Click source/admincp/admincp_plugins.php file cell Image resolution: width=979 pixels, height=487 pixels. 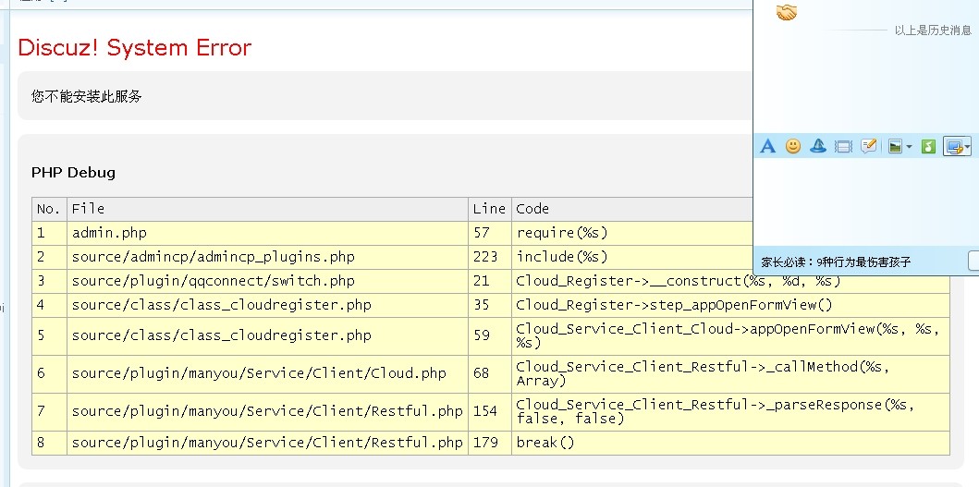tap(267, 257)
